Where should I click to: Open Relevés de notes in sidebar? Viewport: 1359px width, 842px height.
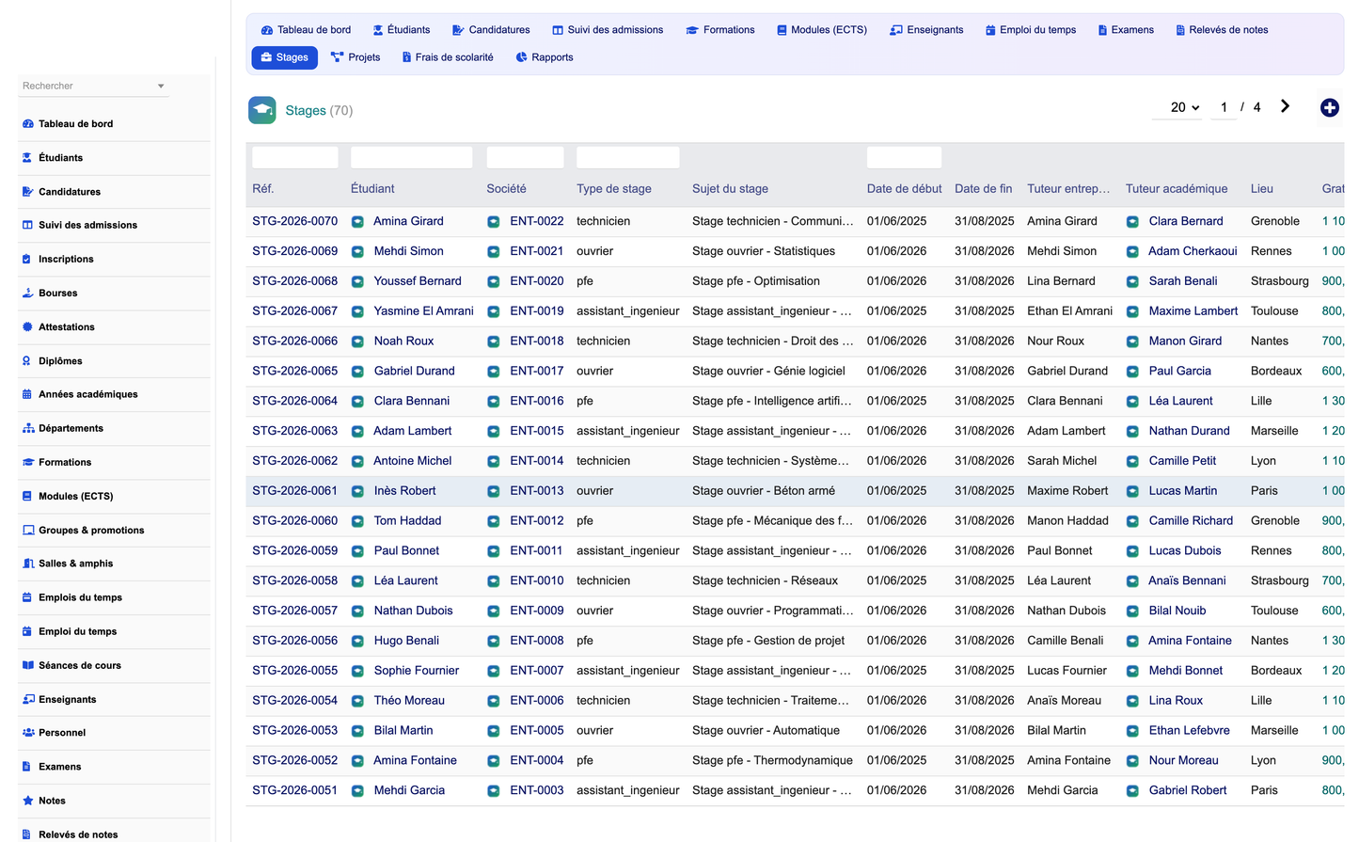[78, 834]
